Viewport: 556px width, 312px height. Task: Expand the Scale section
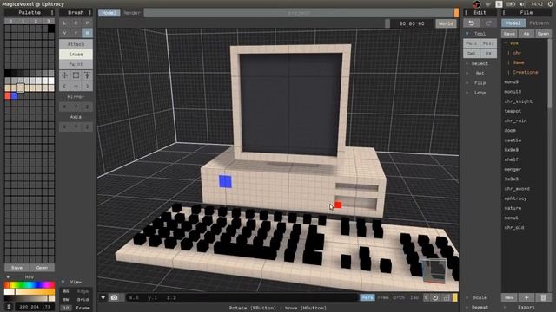(x=467, y=297)
